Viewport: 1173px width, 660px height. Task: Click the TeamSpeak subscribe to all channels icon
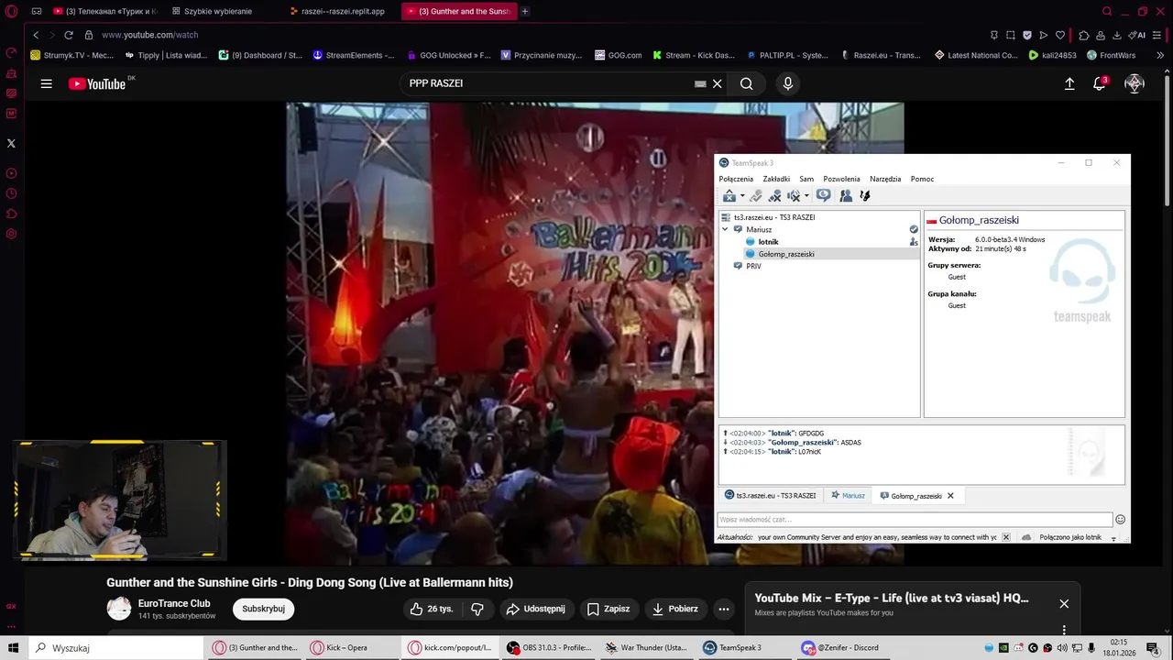click(x=756, y=195)
